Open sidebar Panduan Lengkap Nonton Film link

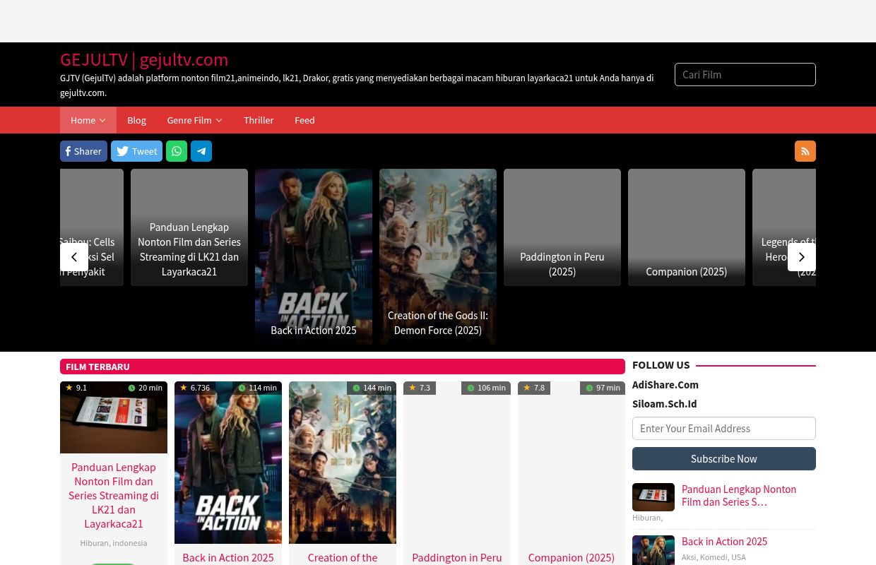coord(739,495)
